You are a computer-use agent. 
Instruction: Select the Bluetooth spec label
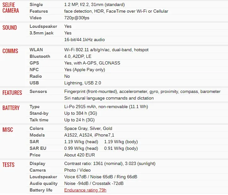click(x=40, y=56)
